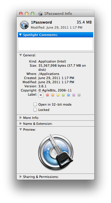Collapse the Preview section
This screenshot has height=203, width=111.
21,130
